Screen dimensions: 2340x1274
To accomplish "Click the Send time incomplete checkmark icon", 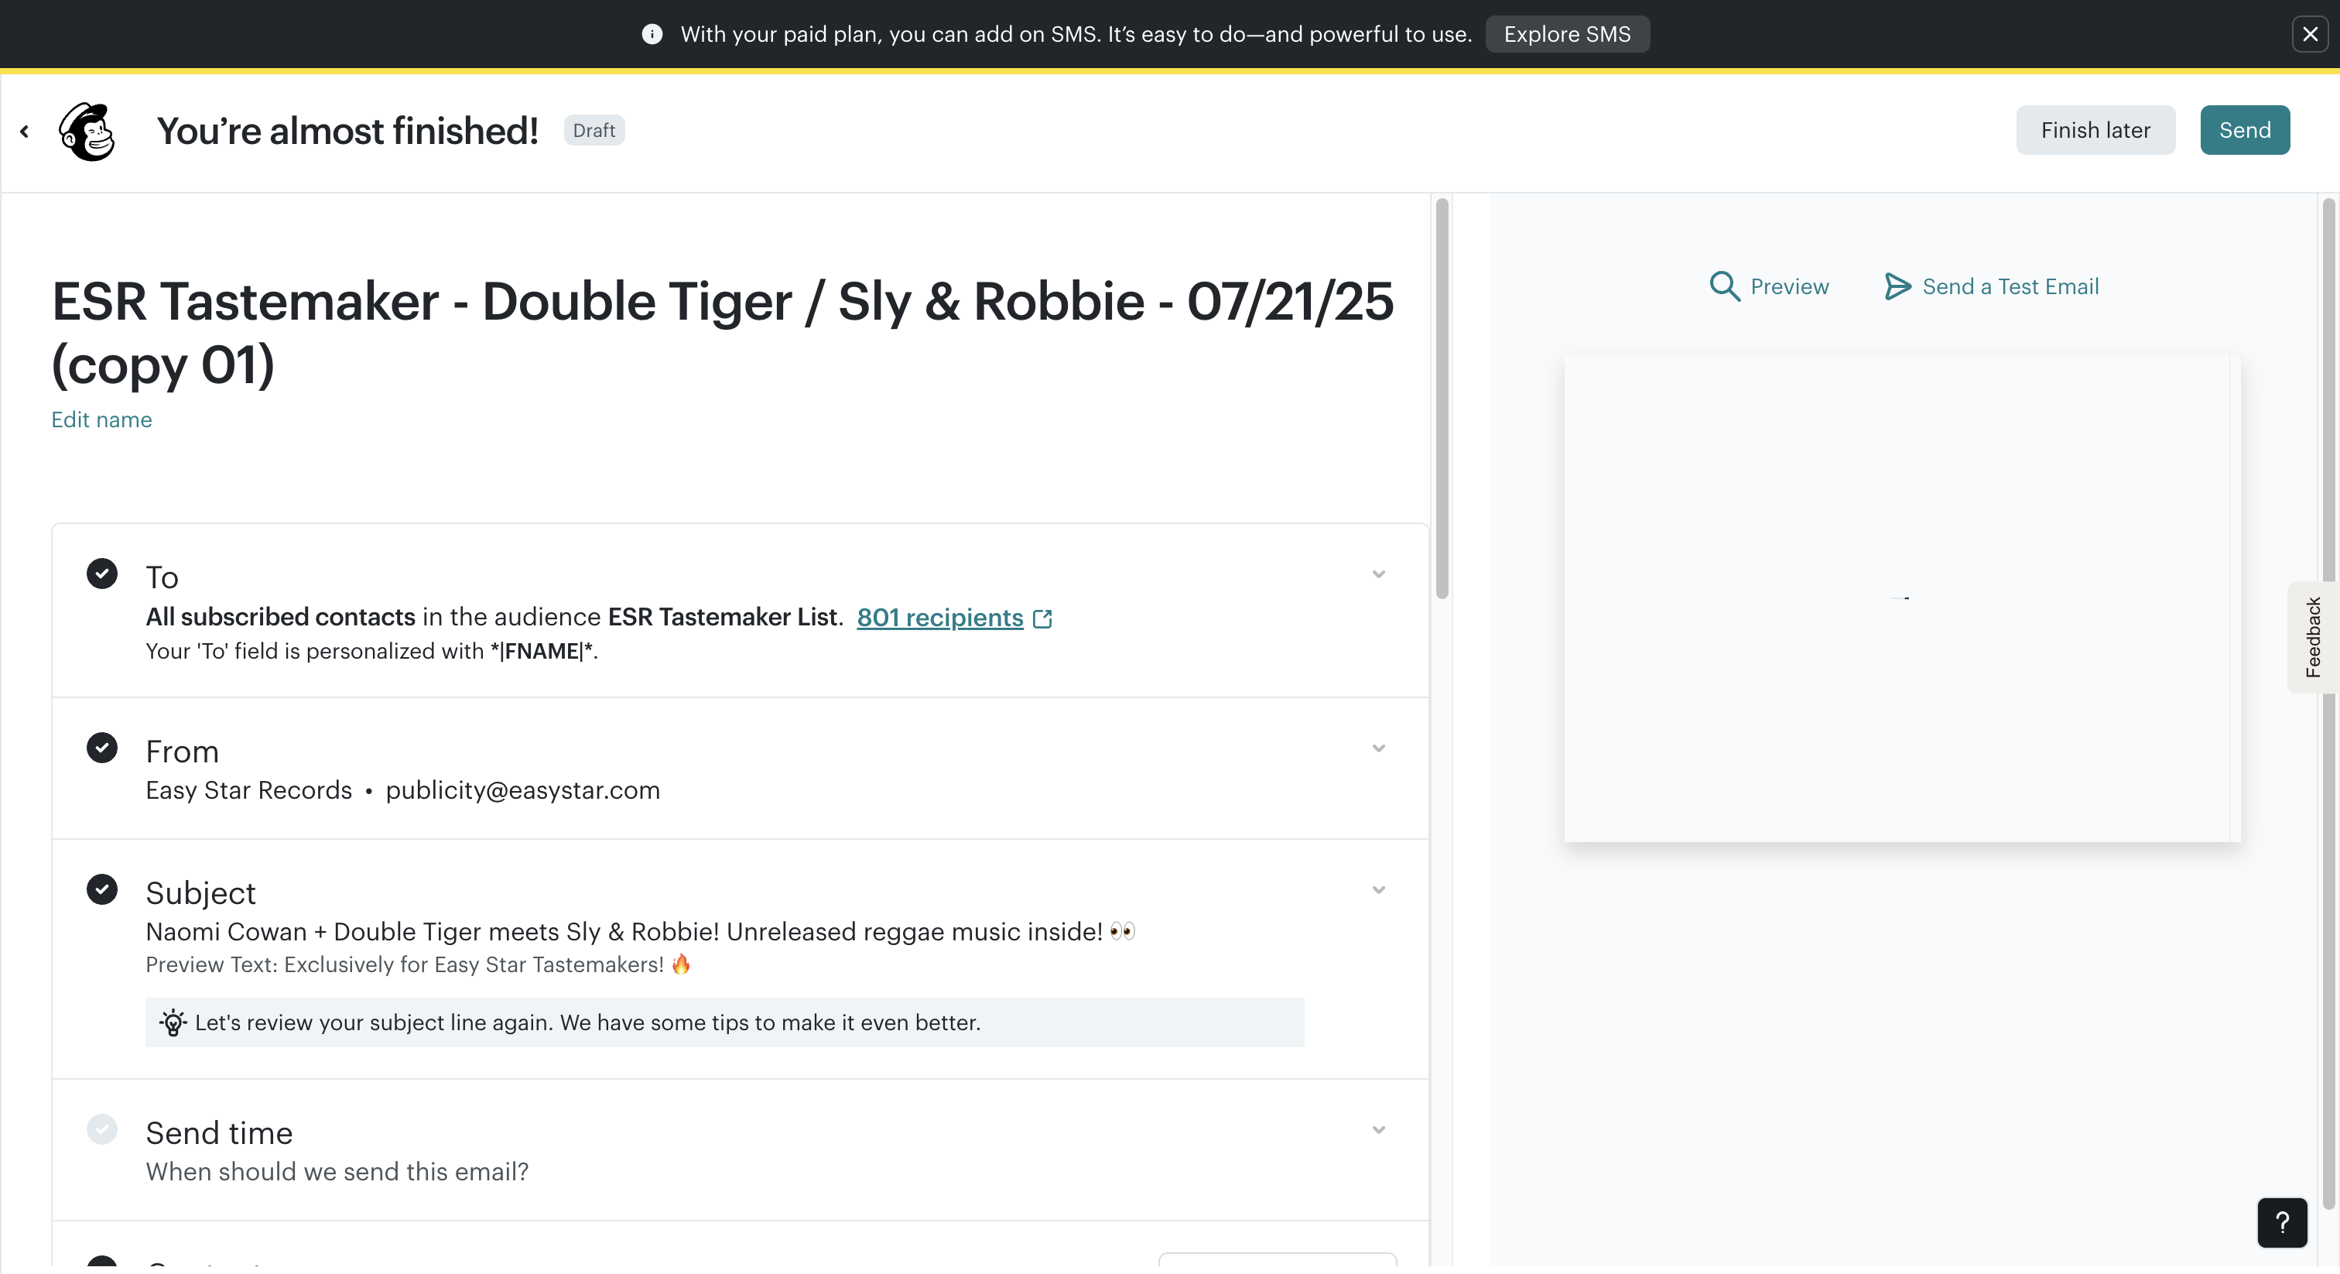I will 101,1128.
